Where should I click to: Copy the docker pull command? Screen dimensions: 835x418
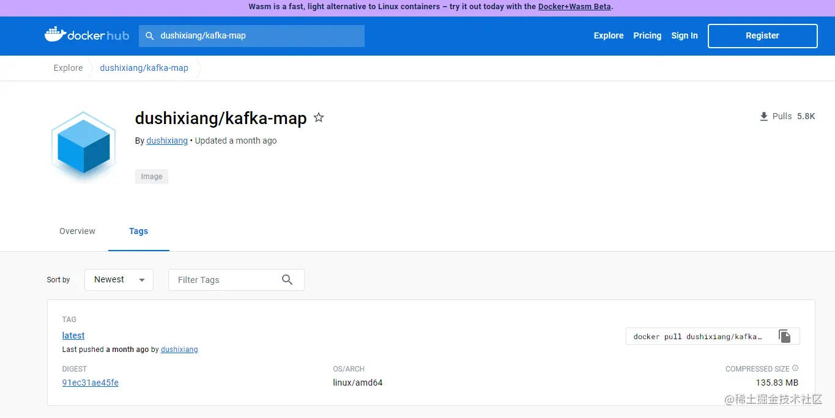785,336
